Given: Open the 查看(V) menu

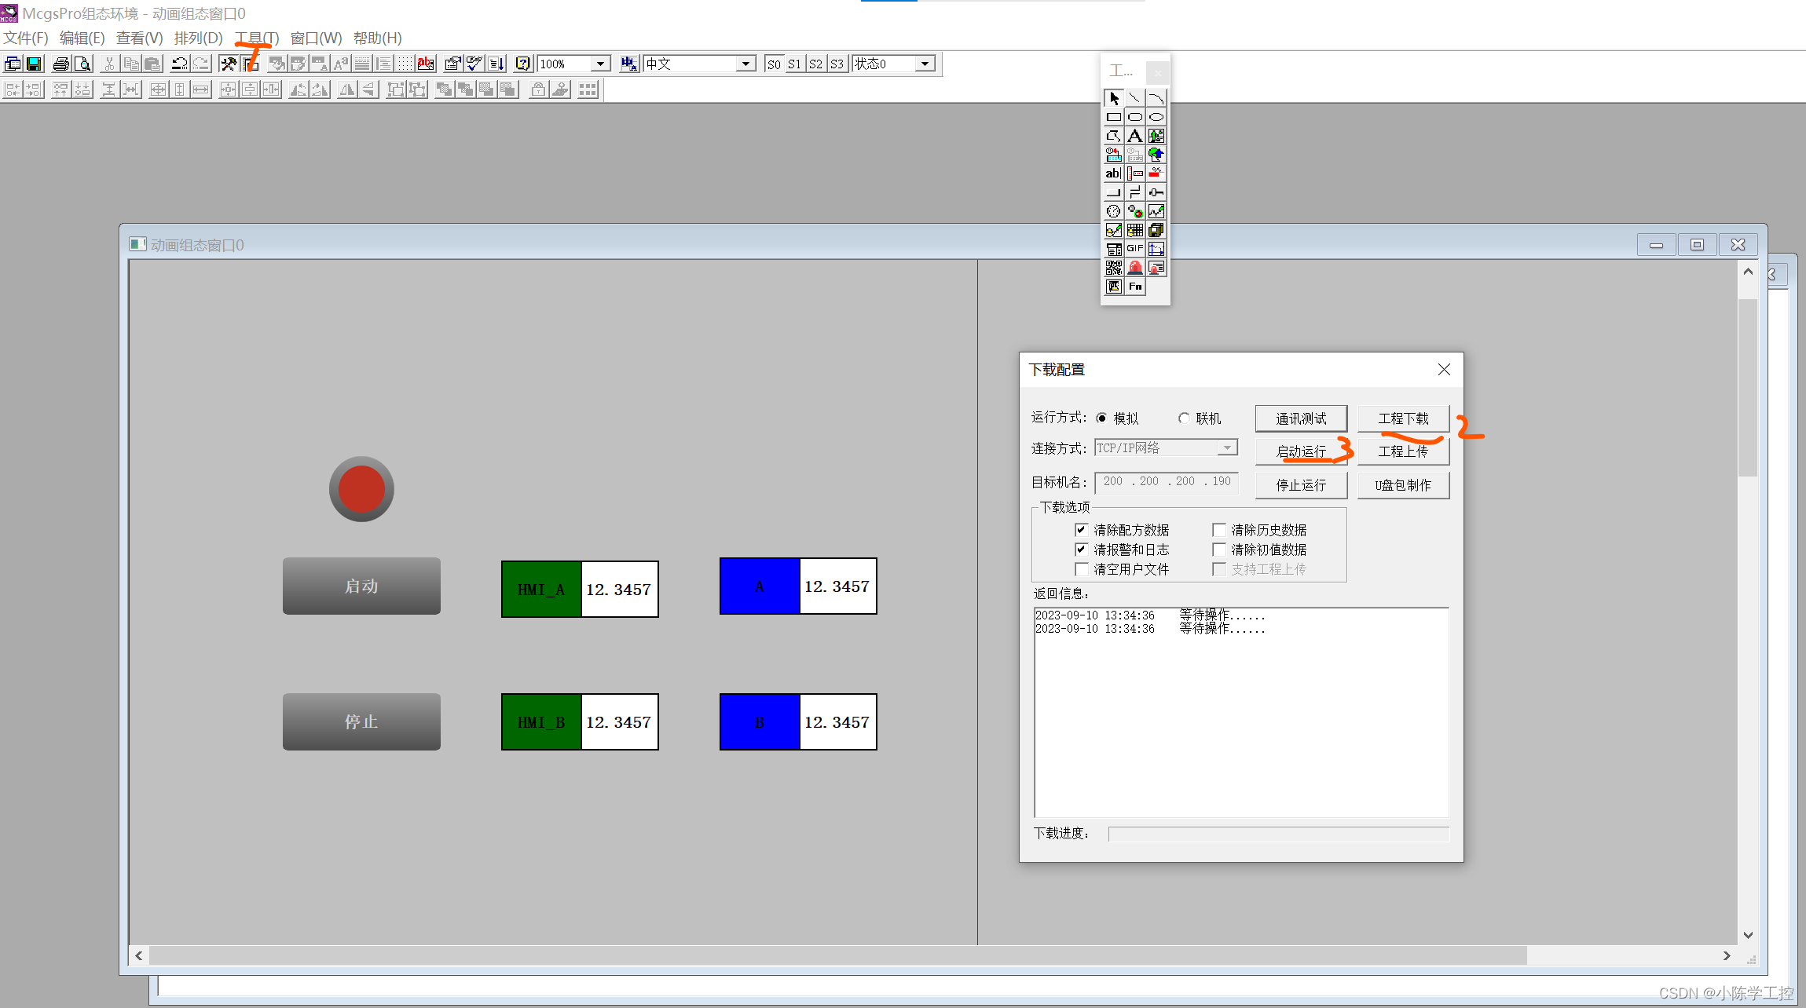Looking at the screenshot, I should [x=139, y=38].
